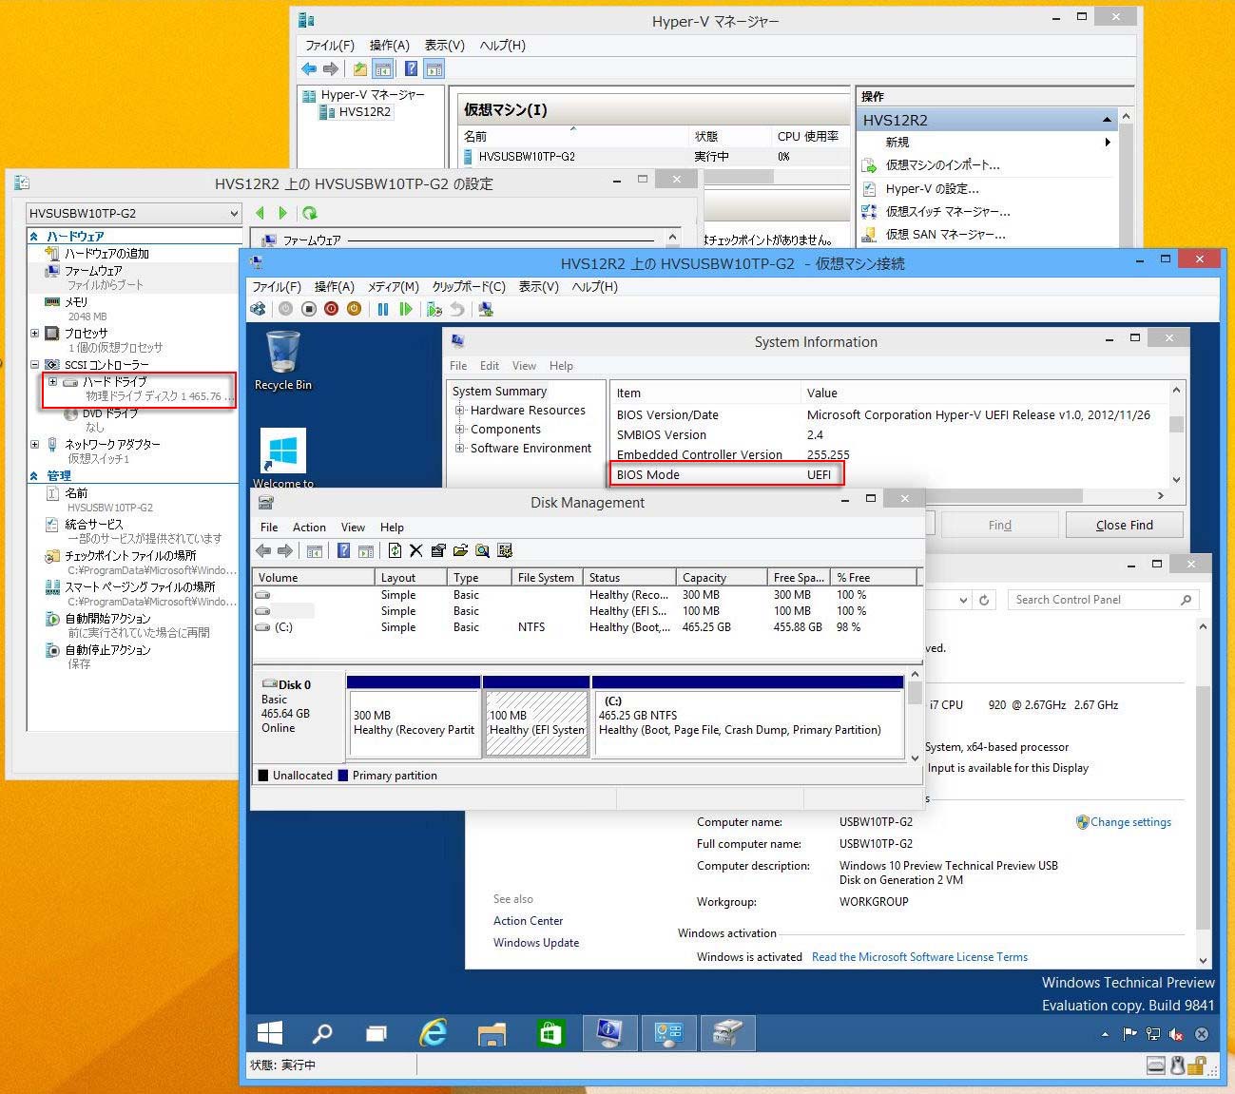This screenshot has height=1094, width=1235.
Task: Click green refresh icon in settings window
Action: pyautogui.click(x=309, y=213)
